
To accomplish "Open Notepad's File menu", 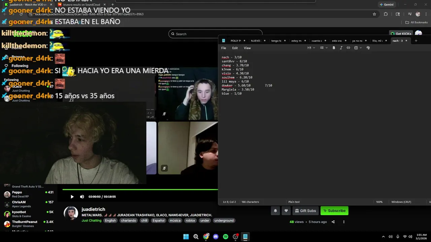I will 224,48.
